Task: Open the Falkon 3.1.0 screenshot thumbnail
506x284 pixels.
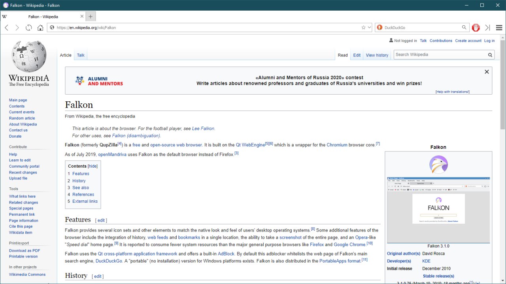Action: [438, 210]
